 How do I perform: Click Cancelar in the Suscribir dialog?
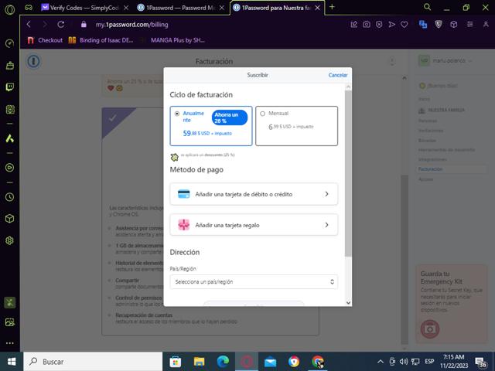[x=338, y=75]
